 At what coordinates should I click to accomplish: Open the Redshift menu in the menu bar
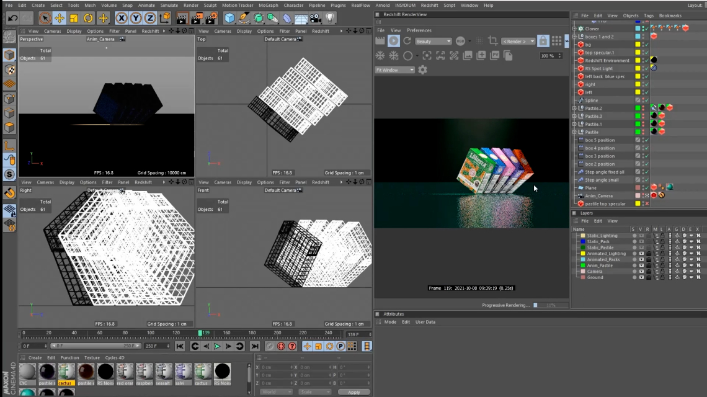[429, 5]
